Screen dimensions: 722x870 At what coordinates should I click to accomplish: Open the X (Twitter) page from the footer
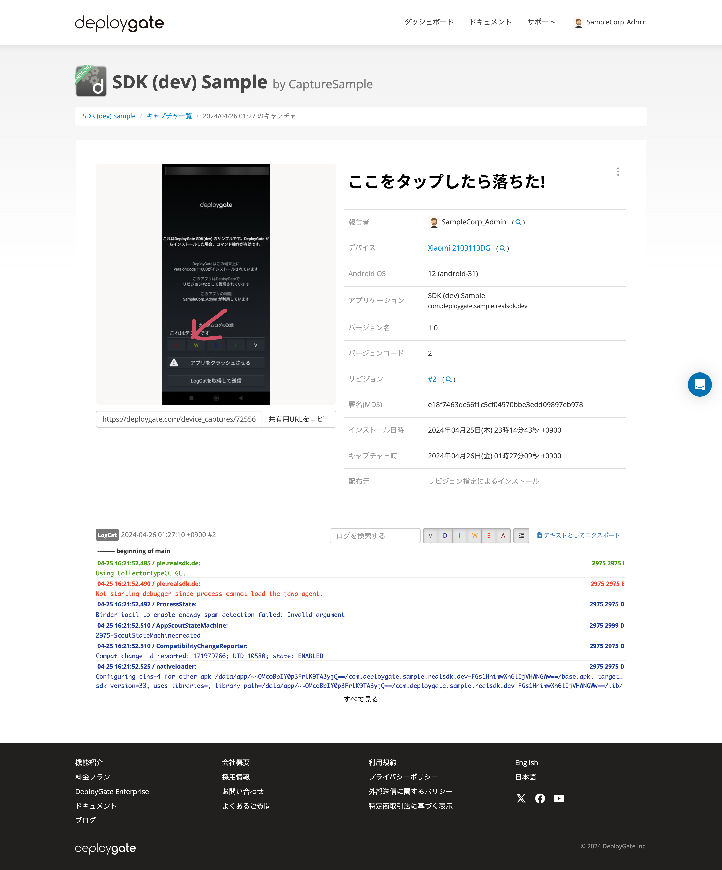pyautogui.click(x=521, y=798)
